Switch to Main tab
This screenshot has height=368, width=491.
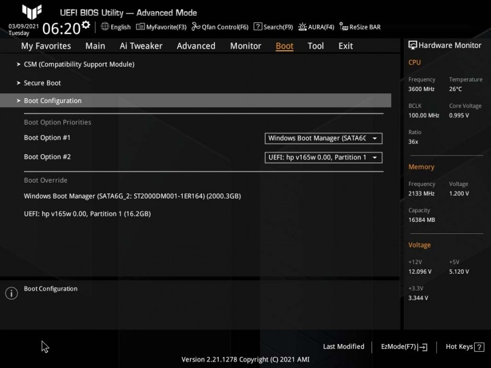coord(95,46)
